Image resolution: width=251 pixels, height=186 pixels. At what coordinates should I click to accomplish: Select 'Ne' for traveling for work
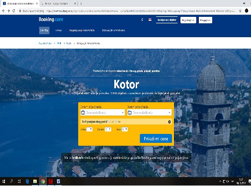(x=116, y=122)
